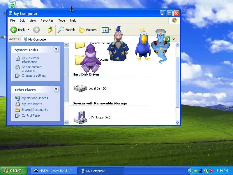The width and height of the screenshot is (233, 175).
Task: Open the Edit menu
Action: (x=22, y=20)
